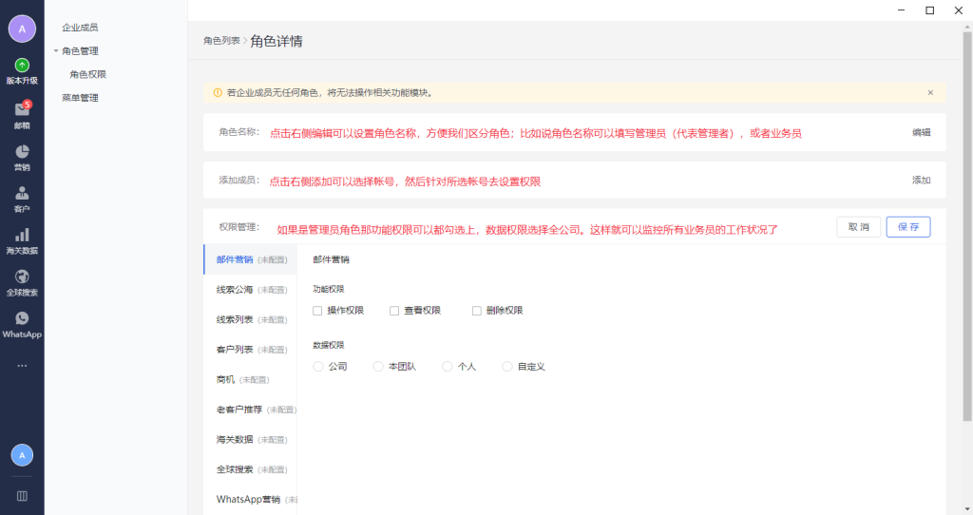Click 编辑 next to role name
This screenshot has height=515, width=973.
(921, 133)
